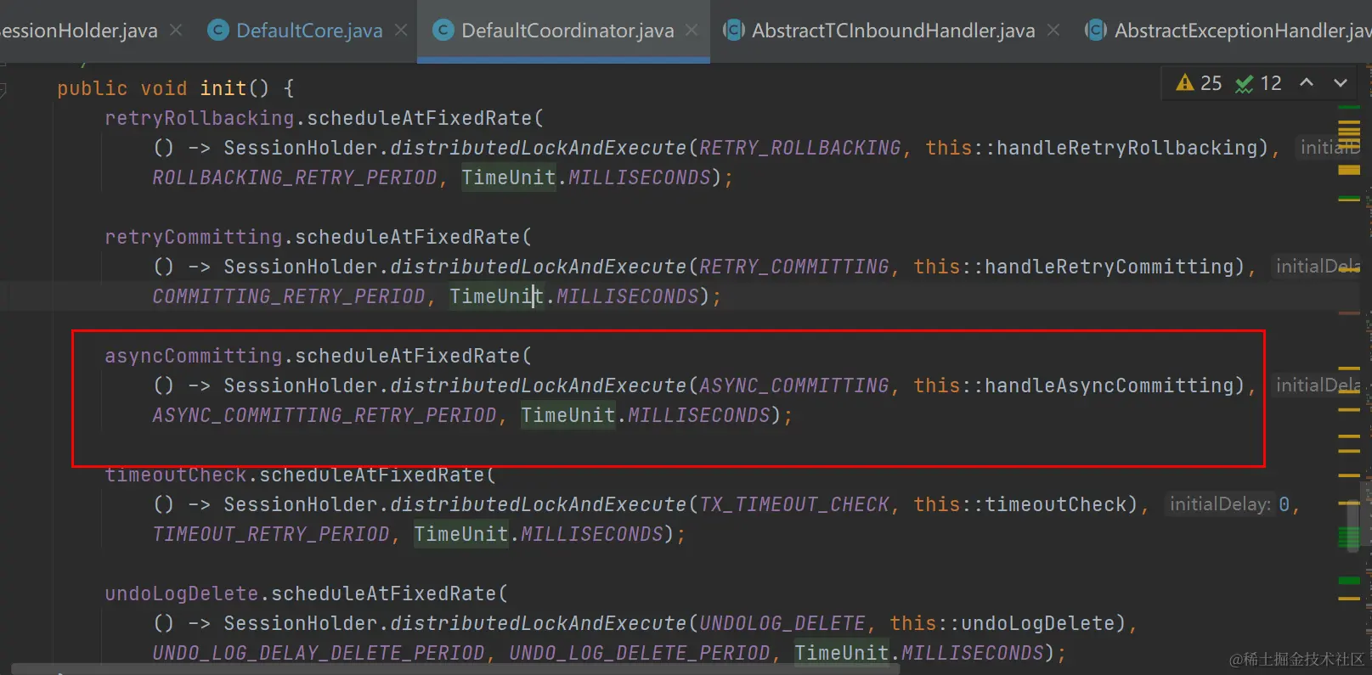1372x675 pixels.
Task: Click the initialDelay: 0 parameter hint
Action: tap(1228, 504)
